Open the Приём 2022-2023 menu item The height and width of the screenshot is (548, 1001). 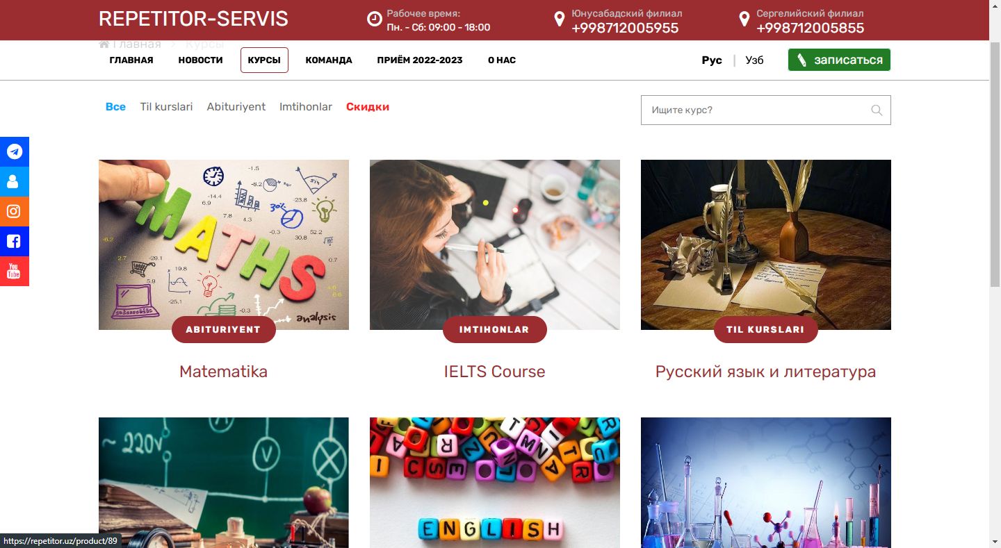click(x=420, y=60)
